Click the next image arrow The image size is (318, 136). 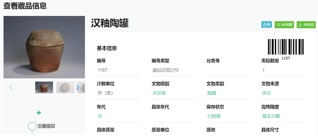pyautogui.click(x=77, y=87)
